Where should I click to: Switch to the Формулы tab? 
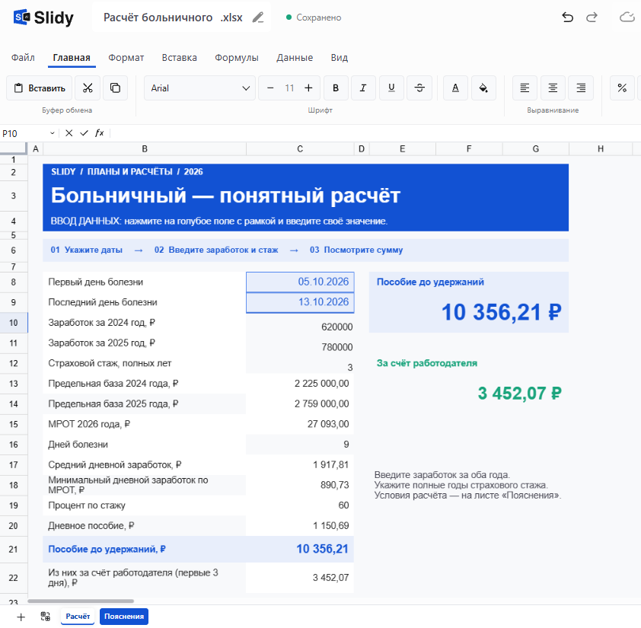pyautogui.click(x=237, y=58)
